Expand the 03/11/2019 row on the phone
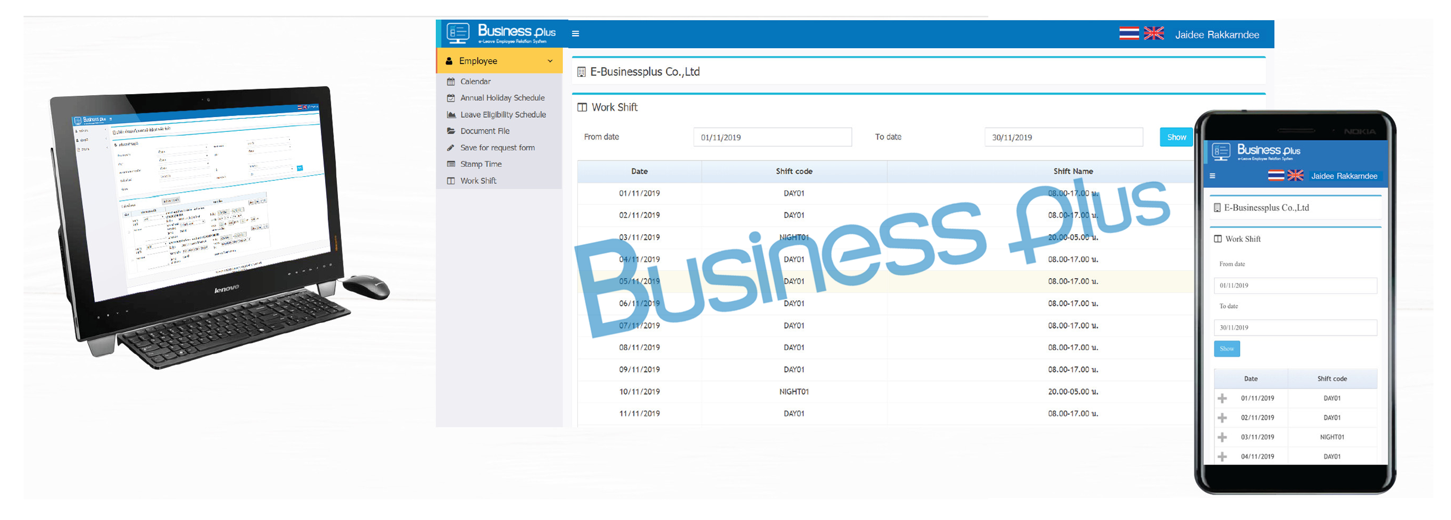Screen dimensions: 1451x520 point(1222,438)
